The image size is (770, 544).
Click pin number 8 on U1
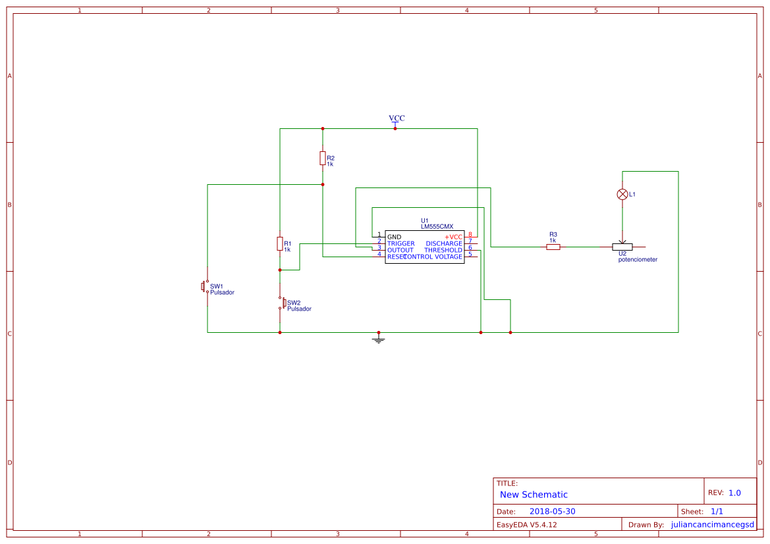click(x=470, y=234)
